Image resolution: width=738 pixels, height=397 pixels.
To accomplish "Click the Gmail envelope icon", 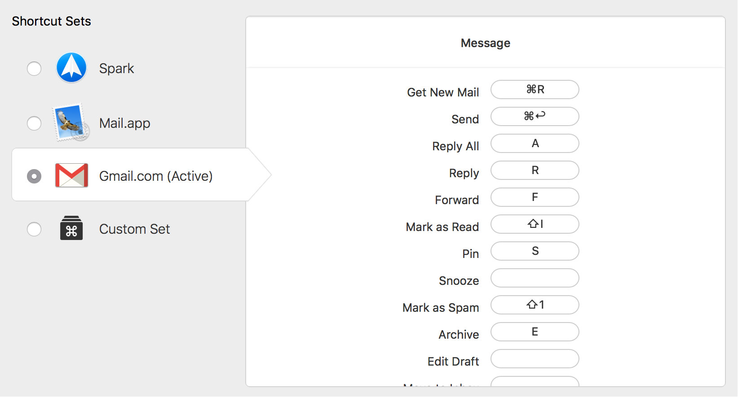I will [x=71, y=175].
